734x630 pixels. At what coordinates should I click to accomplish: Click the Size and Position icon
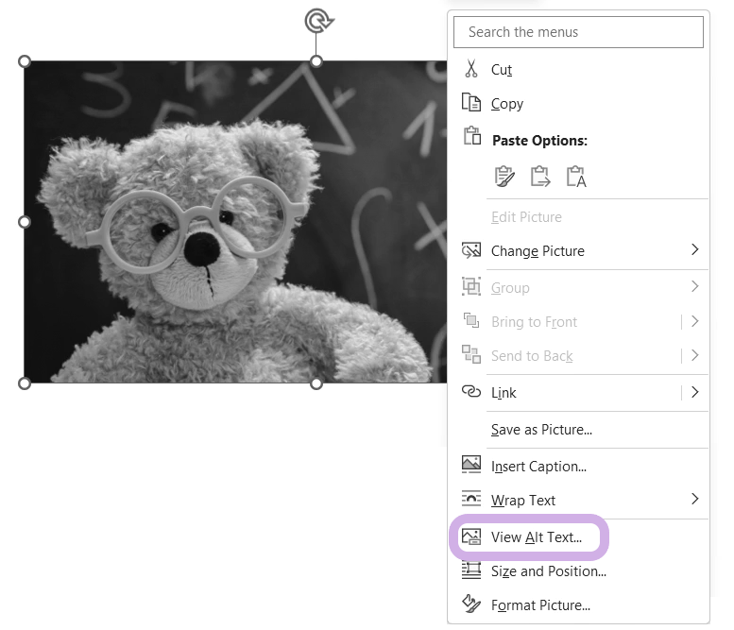pyautogui.click(x=470, y=570)
